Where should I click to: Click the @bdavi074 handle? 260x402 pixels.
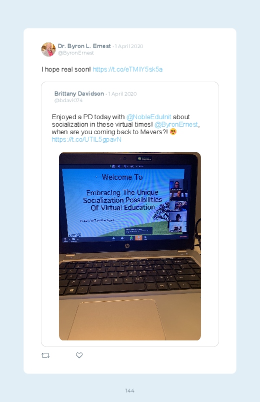pyautogui.click(x=68, y=101)
